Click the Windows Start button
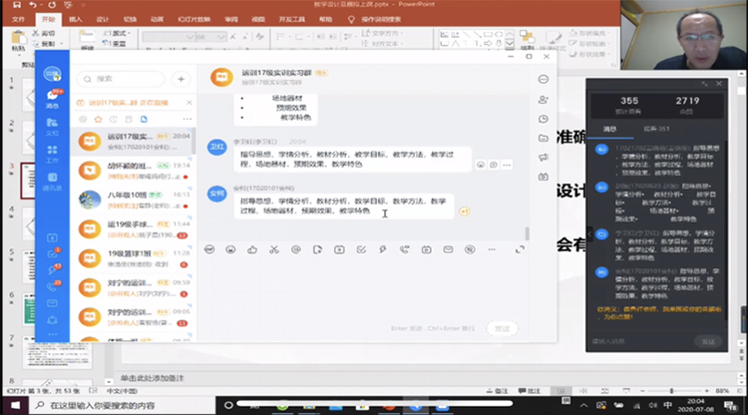Viewport: 748px width, 415px height. 10,406
